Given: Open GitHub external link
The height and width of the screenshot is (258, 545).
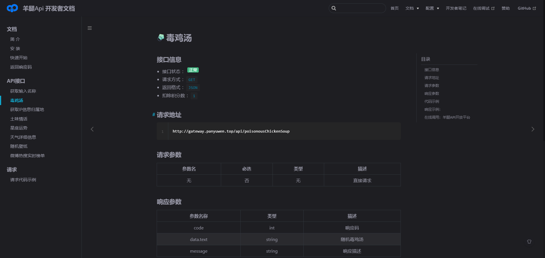Looking at the screenshot, I should [527, 8].
